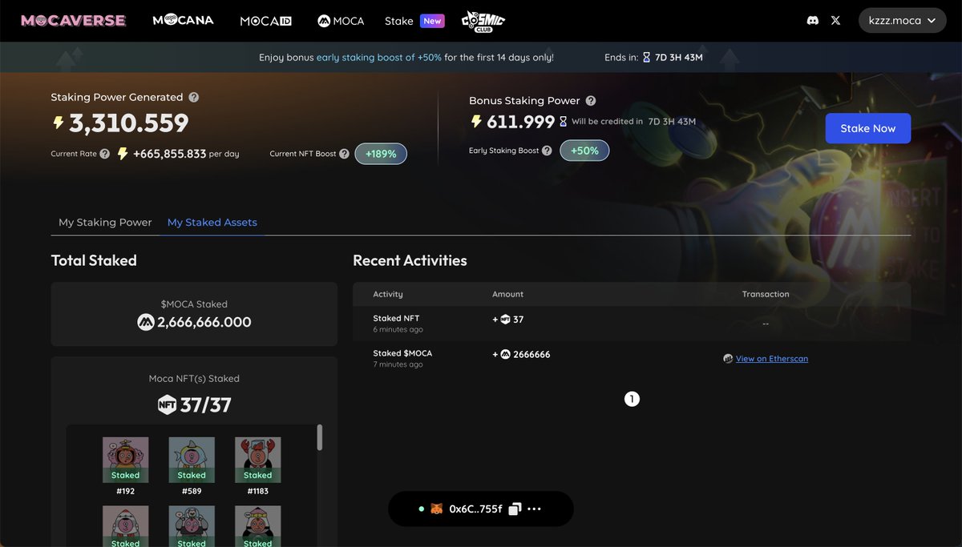
Task: Open the kzzz.moca account dropdown
Action: pos(902,21)
